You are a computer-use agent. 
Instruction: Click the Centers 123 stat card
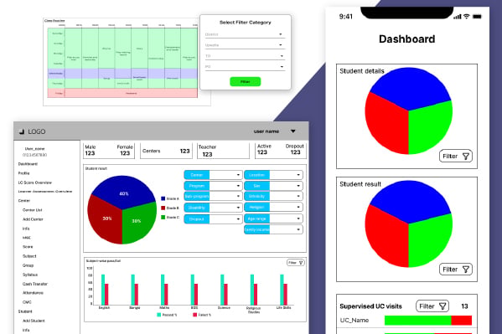[166, 151]
